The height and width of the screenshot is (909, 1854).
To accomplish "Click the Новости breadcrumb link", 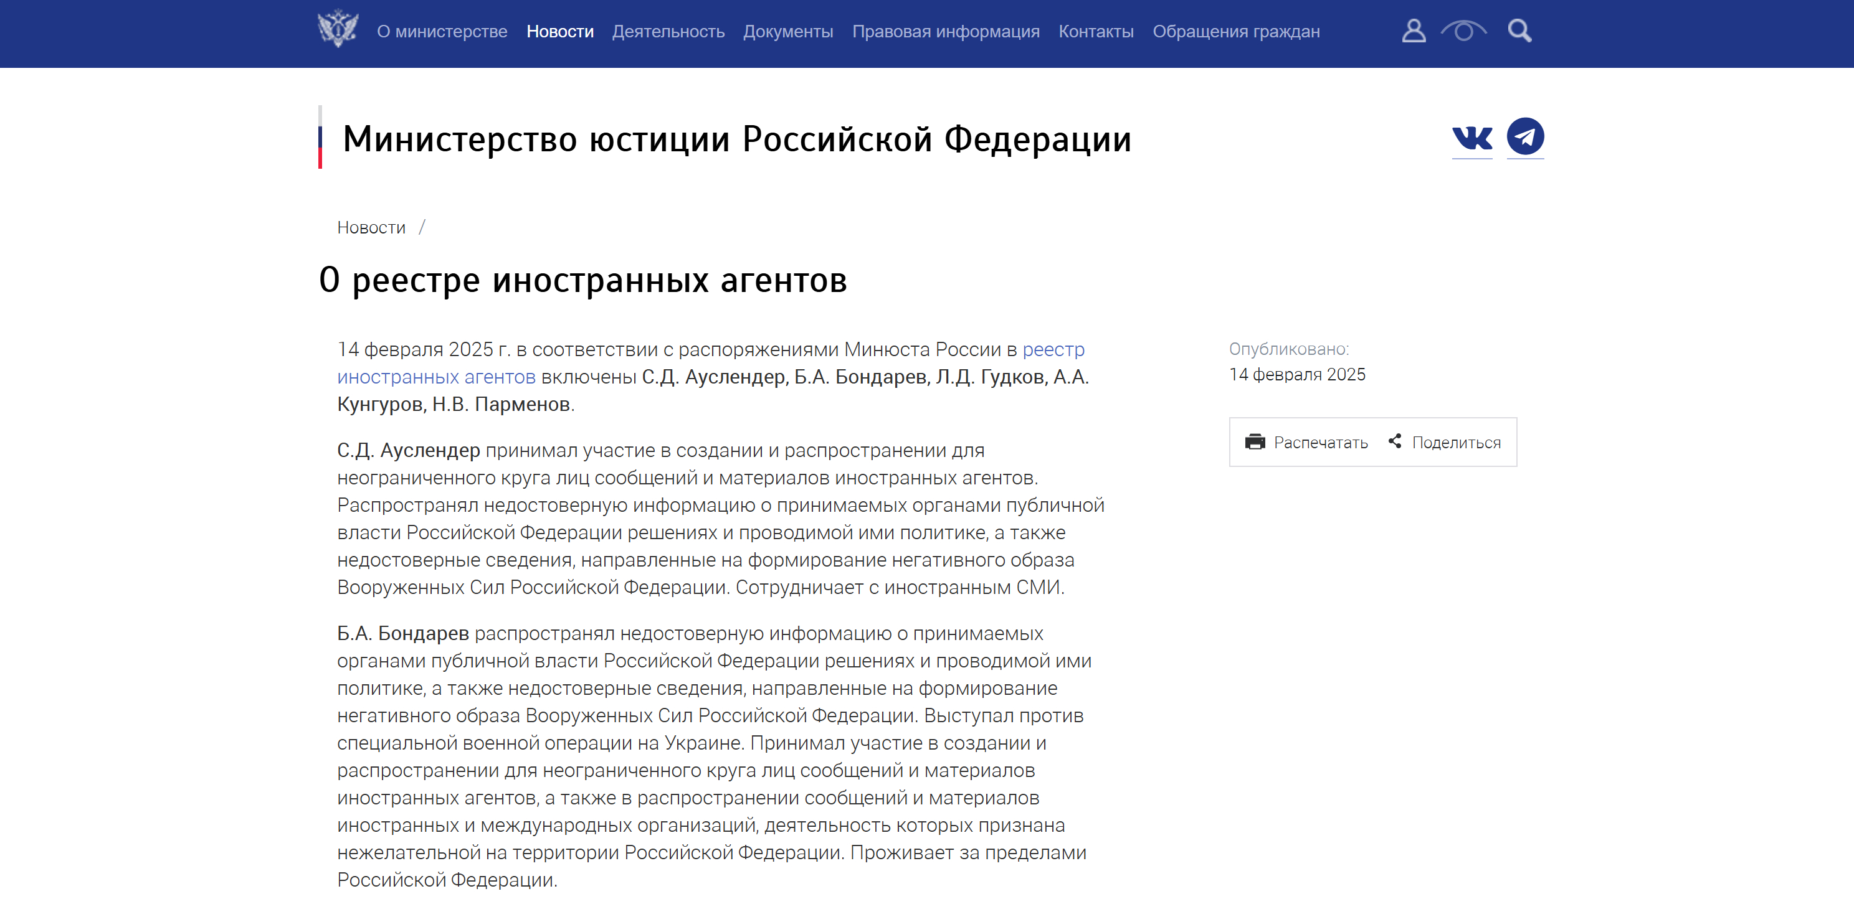I will 371,228.
